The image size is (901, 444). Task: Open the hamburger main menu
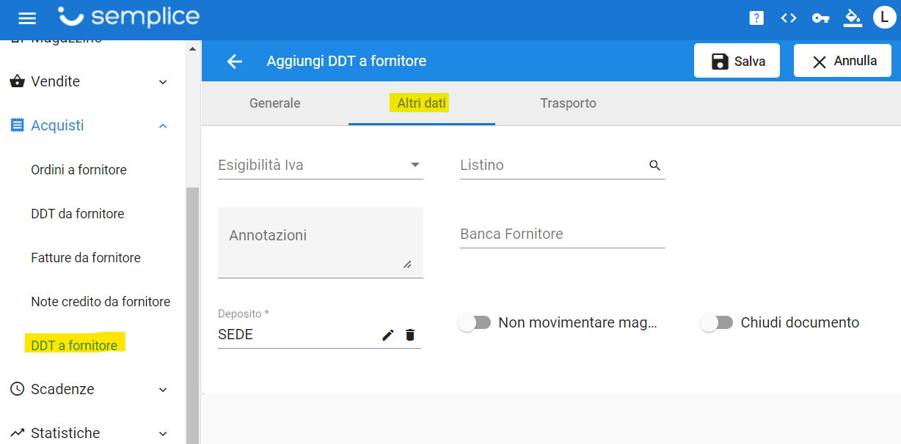[x=27, y=18]
